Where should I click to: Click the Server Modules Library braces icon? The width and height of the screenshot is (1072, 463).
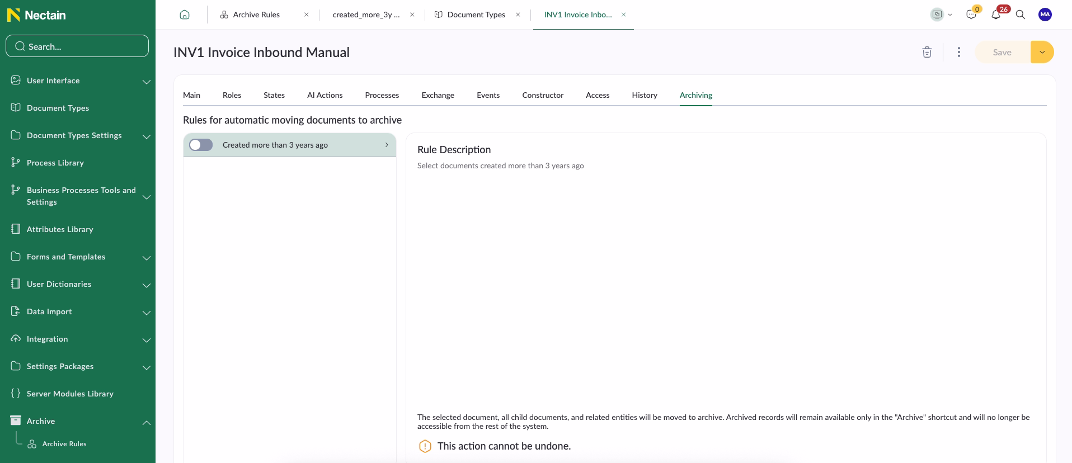[16, 393]
